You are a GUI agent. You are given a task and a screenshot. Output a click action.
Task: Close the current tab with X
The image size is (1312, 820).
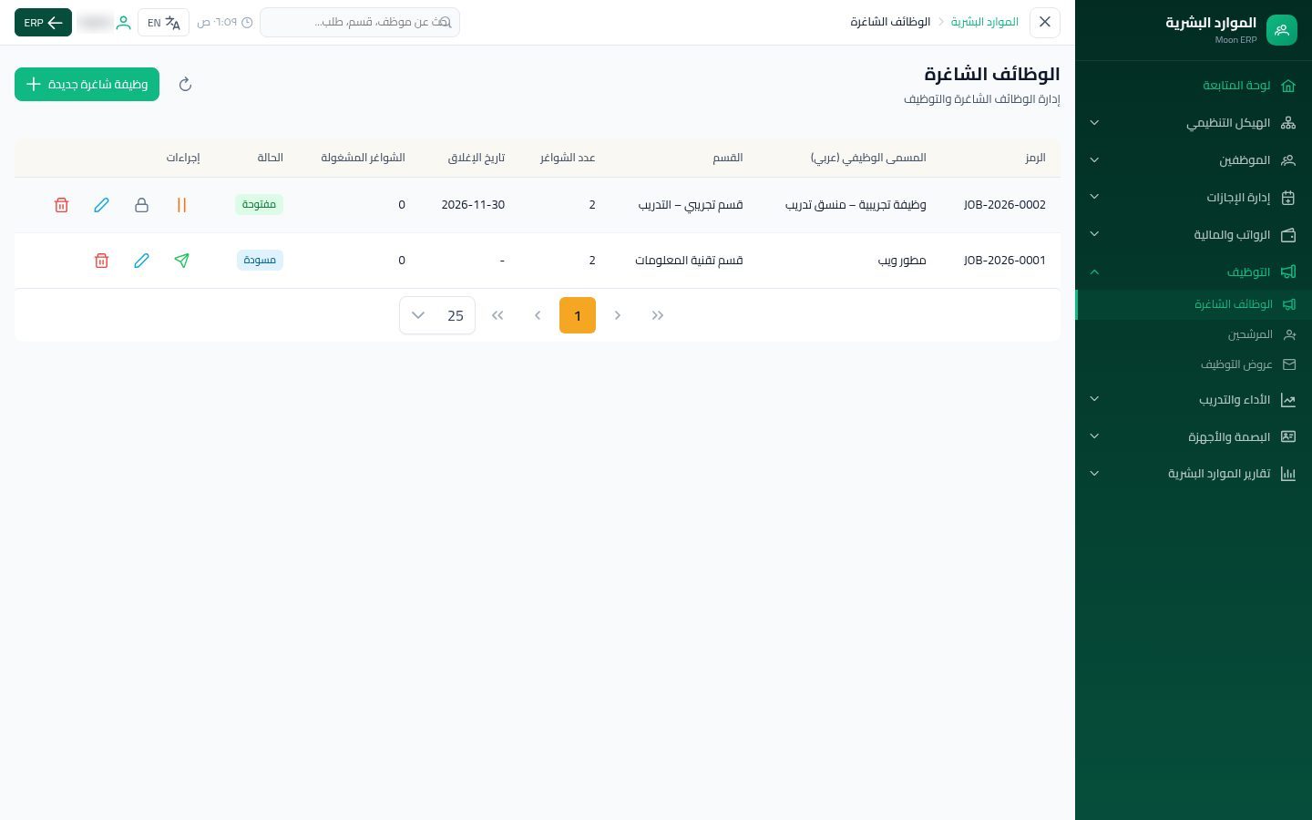[1045, 22]
